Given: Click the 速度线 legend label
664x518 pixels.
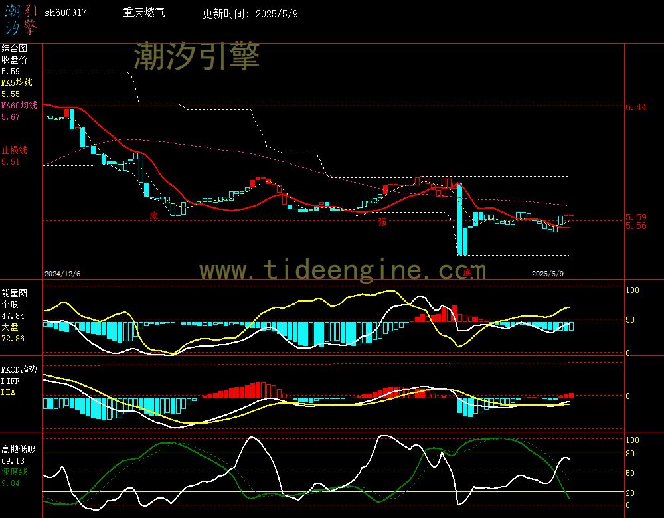Looking at the screenshot, I should [x=15, y=472].
